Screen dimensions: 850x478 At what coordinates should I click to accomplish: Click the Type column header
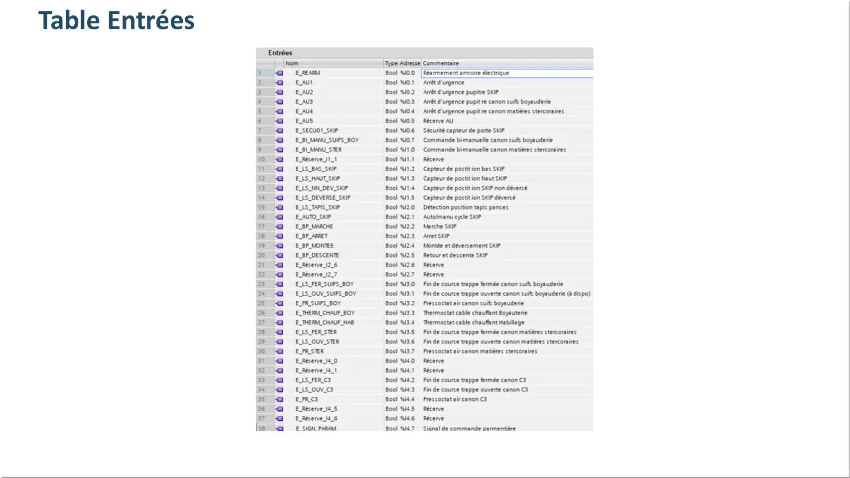pos(391,63)
